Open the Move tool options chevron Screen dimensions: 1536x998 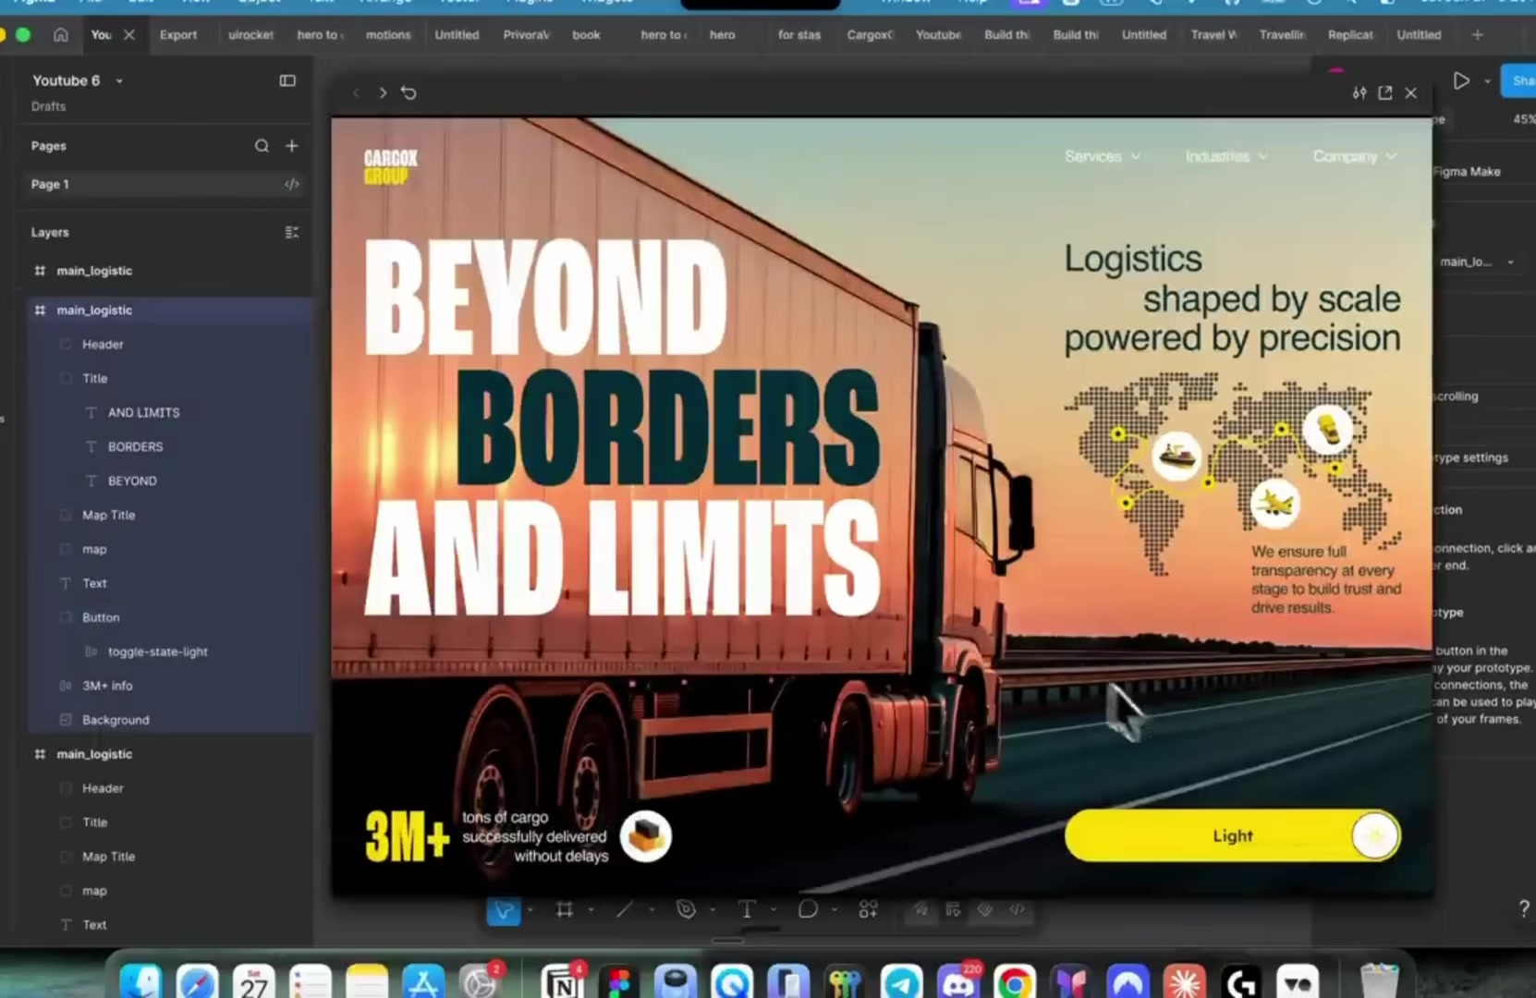pyautogui.click(x=530, y=910)
